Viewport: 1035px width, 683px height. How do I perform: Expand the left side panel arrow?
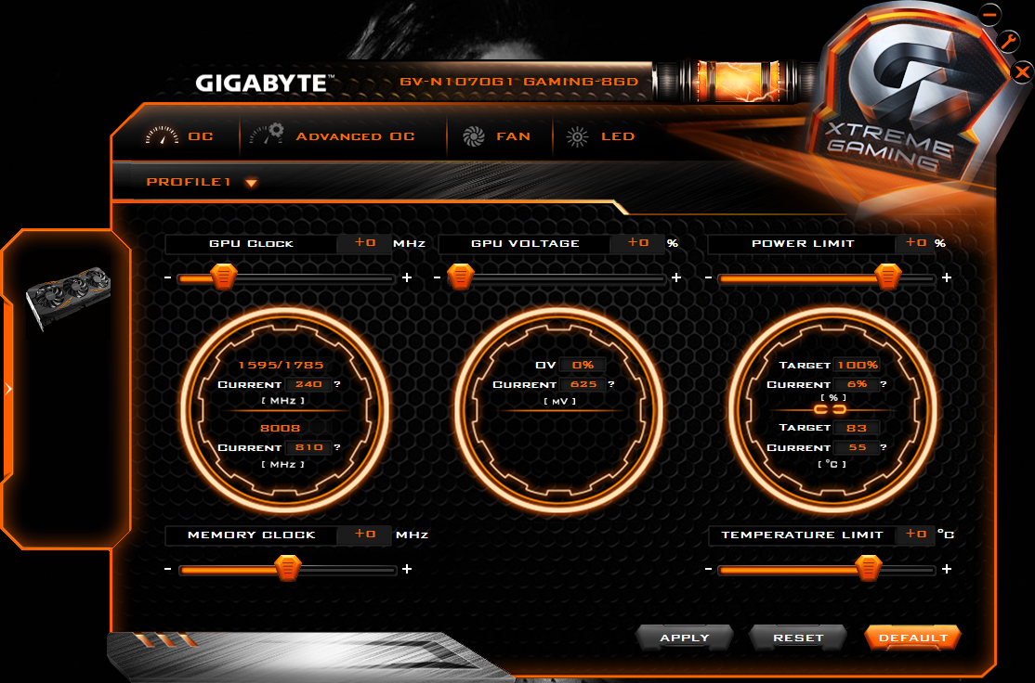(8, 389)
